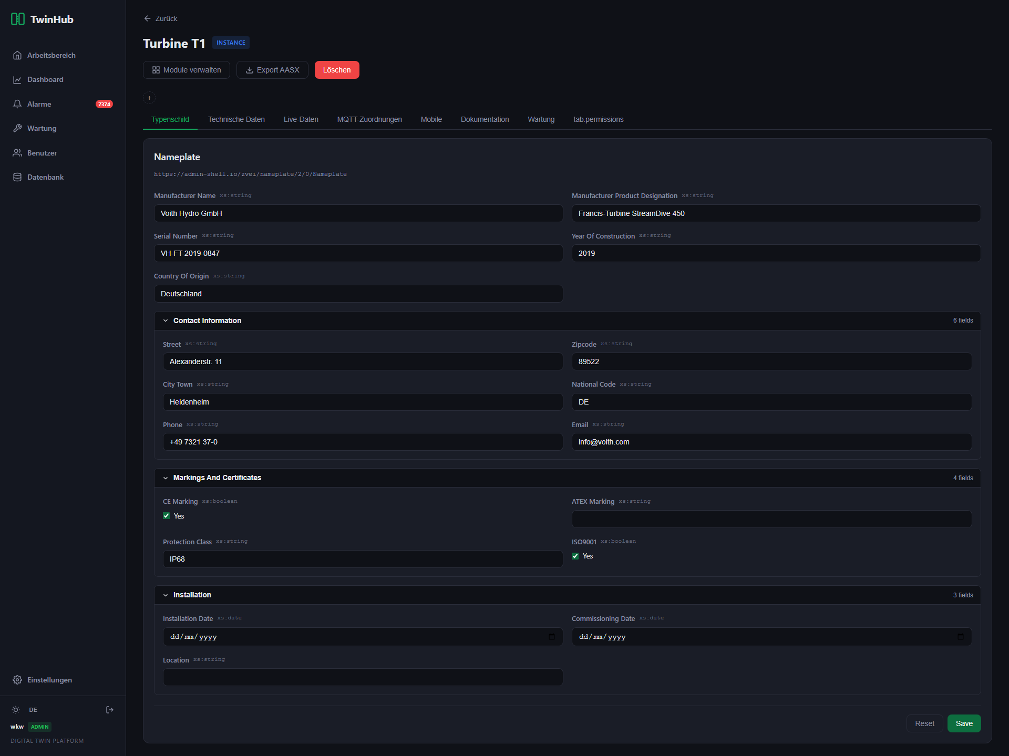The image size is (1009, 756).
Task: Click the Reset button
Action: (x=925, y=723)
